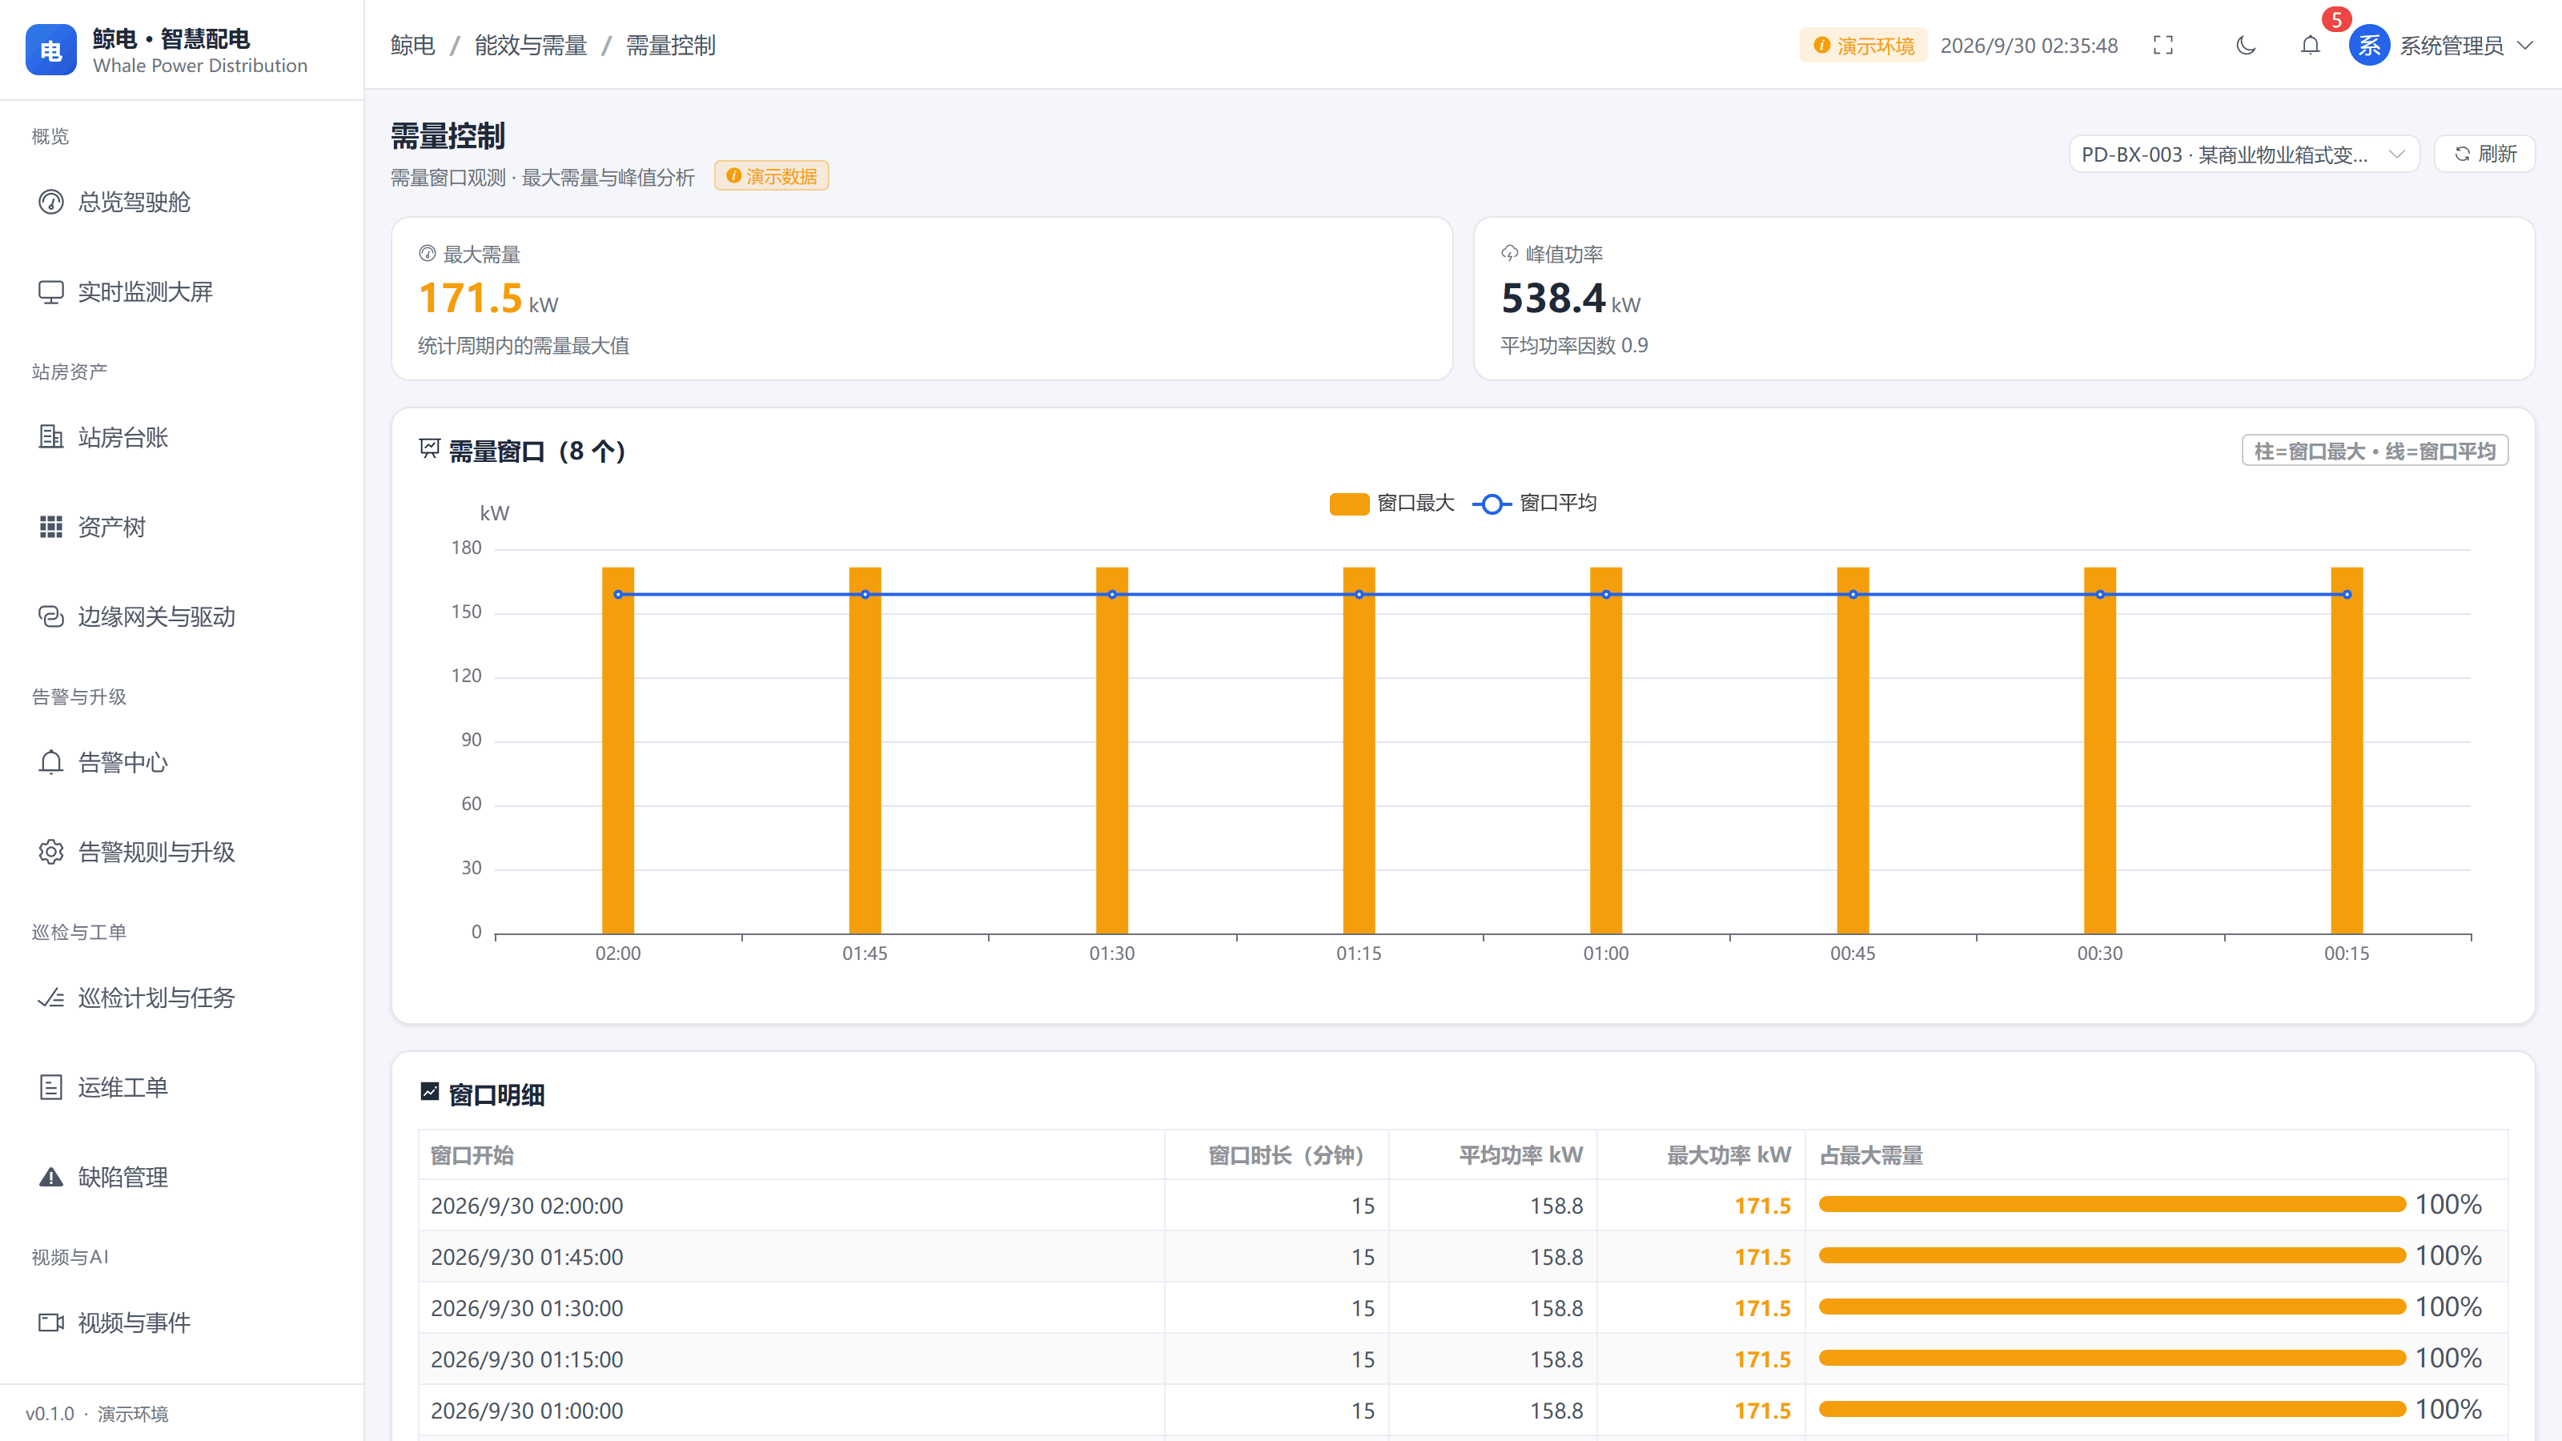Image resolution: width=2562 pixels, height=1441 pixels.
Task: Open notifications bell in the top bar
Action: [2311, 45]
